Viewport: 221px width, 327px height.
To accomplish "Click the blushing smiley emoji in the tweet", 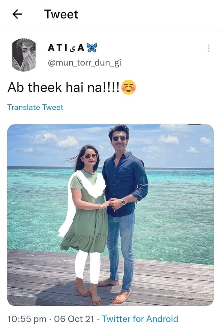I will (x=128, y=87).
